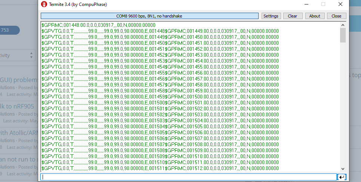This screenshot has width=361, height=182.
Task: Click the line containing $GPRMC,001504.00
Action: tap(160, 120)
